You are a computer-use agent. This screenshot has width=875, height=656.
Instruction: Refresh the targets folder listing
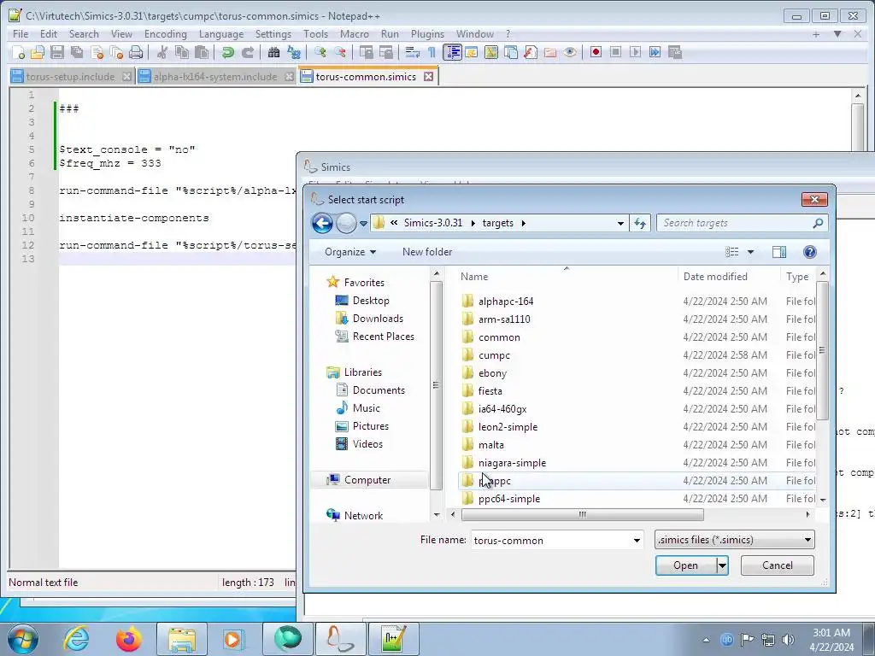point(640,223)
